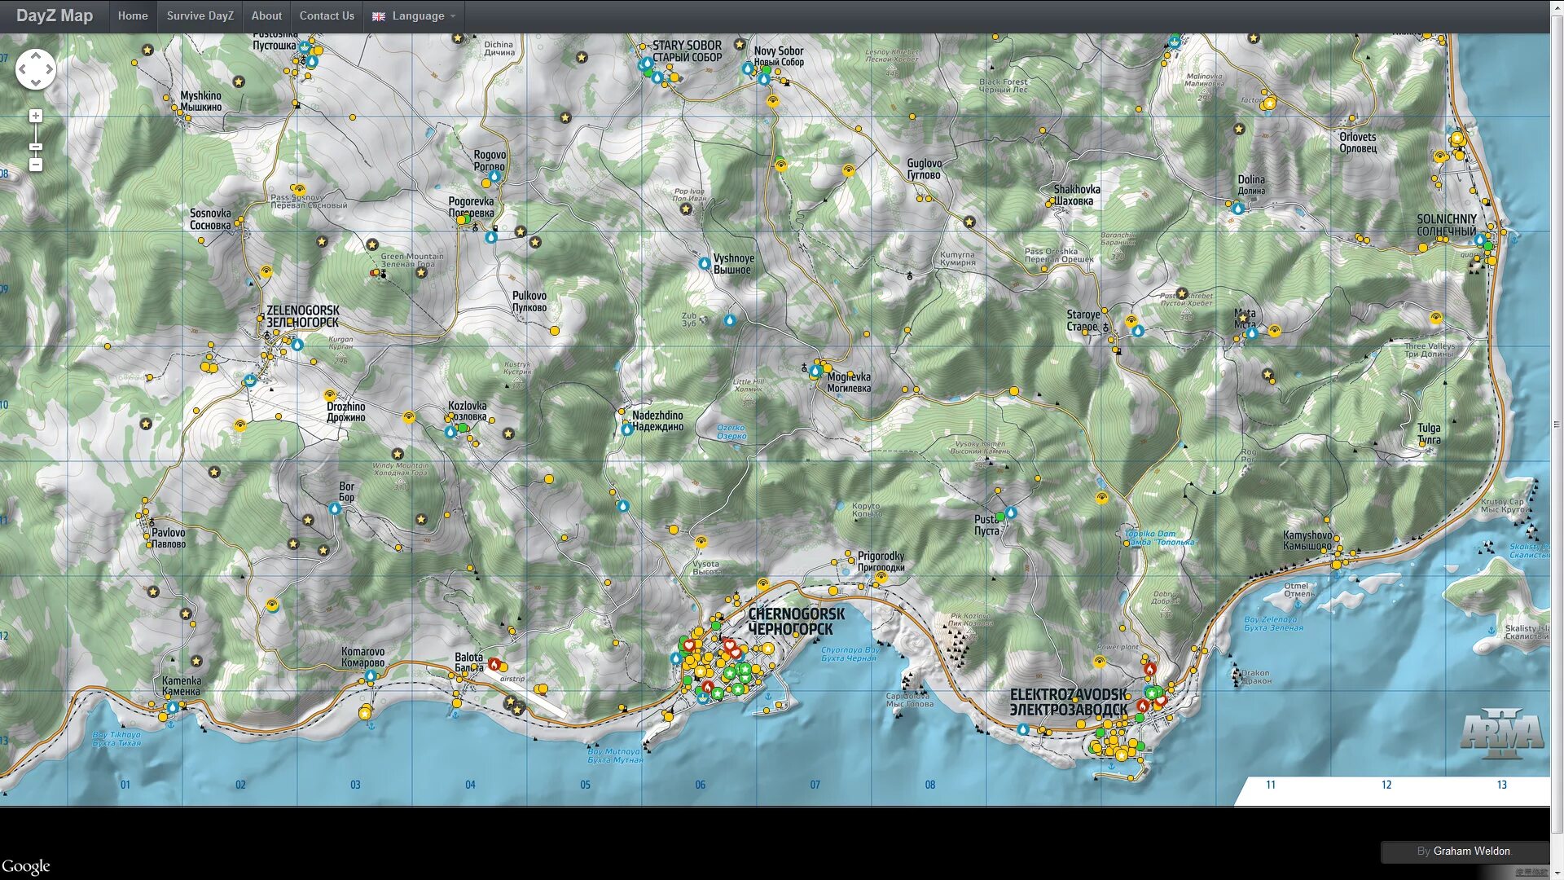Viewport: 1564px width, 880px height.
Task: Select the water pump marker at Kamenka
Action: (173, 707)
